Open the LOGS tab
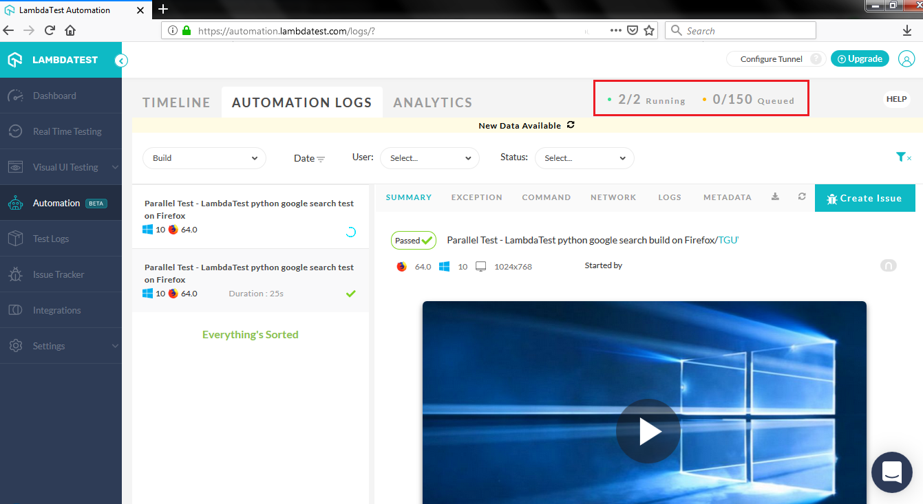Viewport: 923px width, 504px height. click(x=670, y=197)
